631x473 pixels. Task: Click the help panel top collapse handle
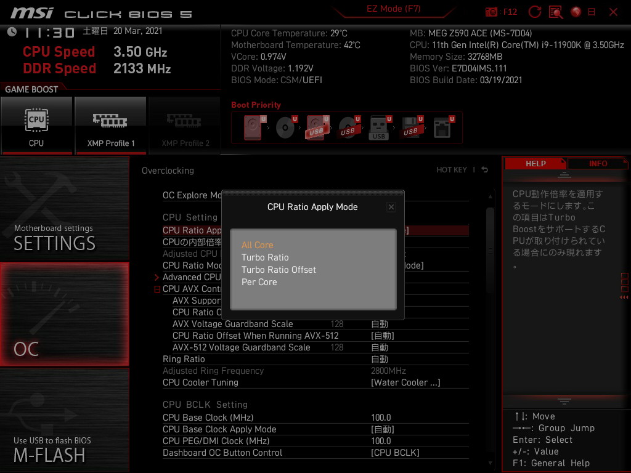564,175
